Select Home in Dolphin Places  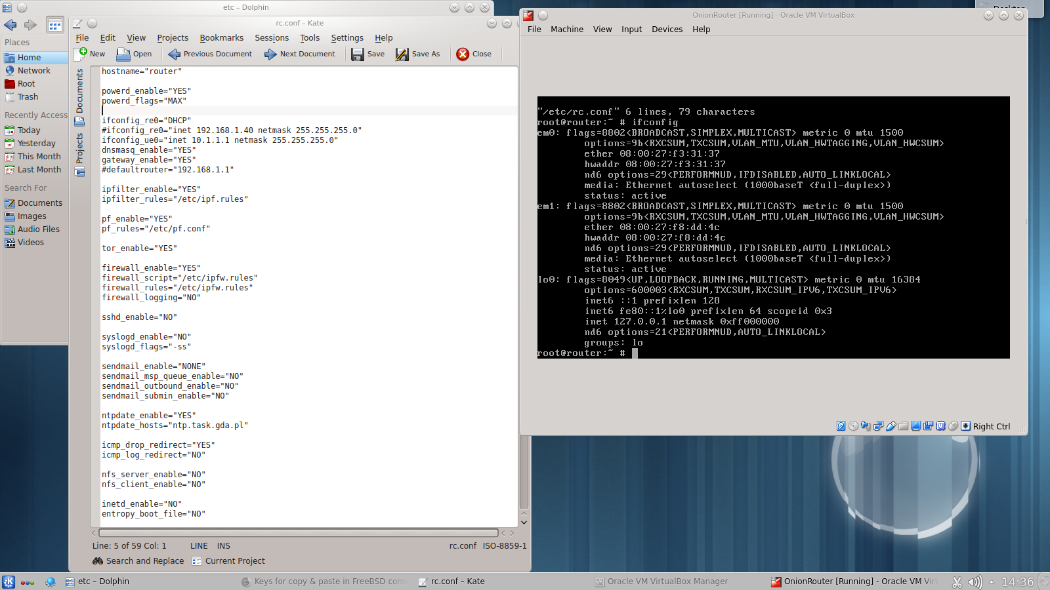point(34,57)
